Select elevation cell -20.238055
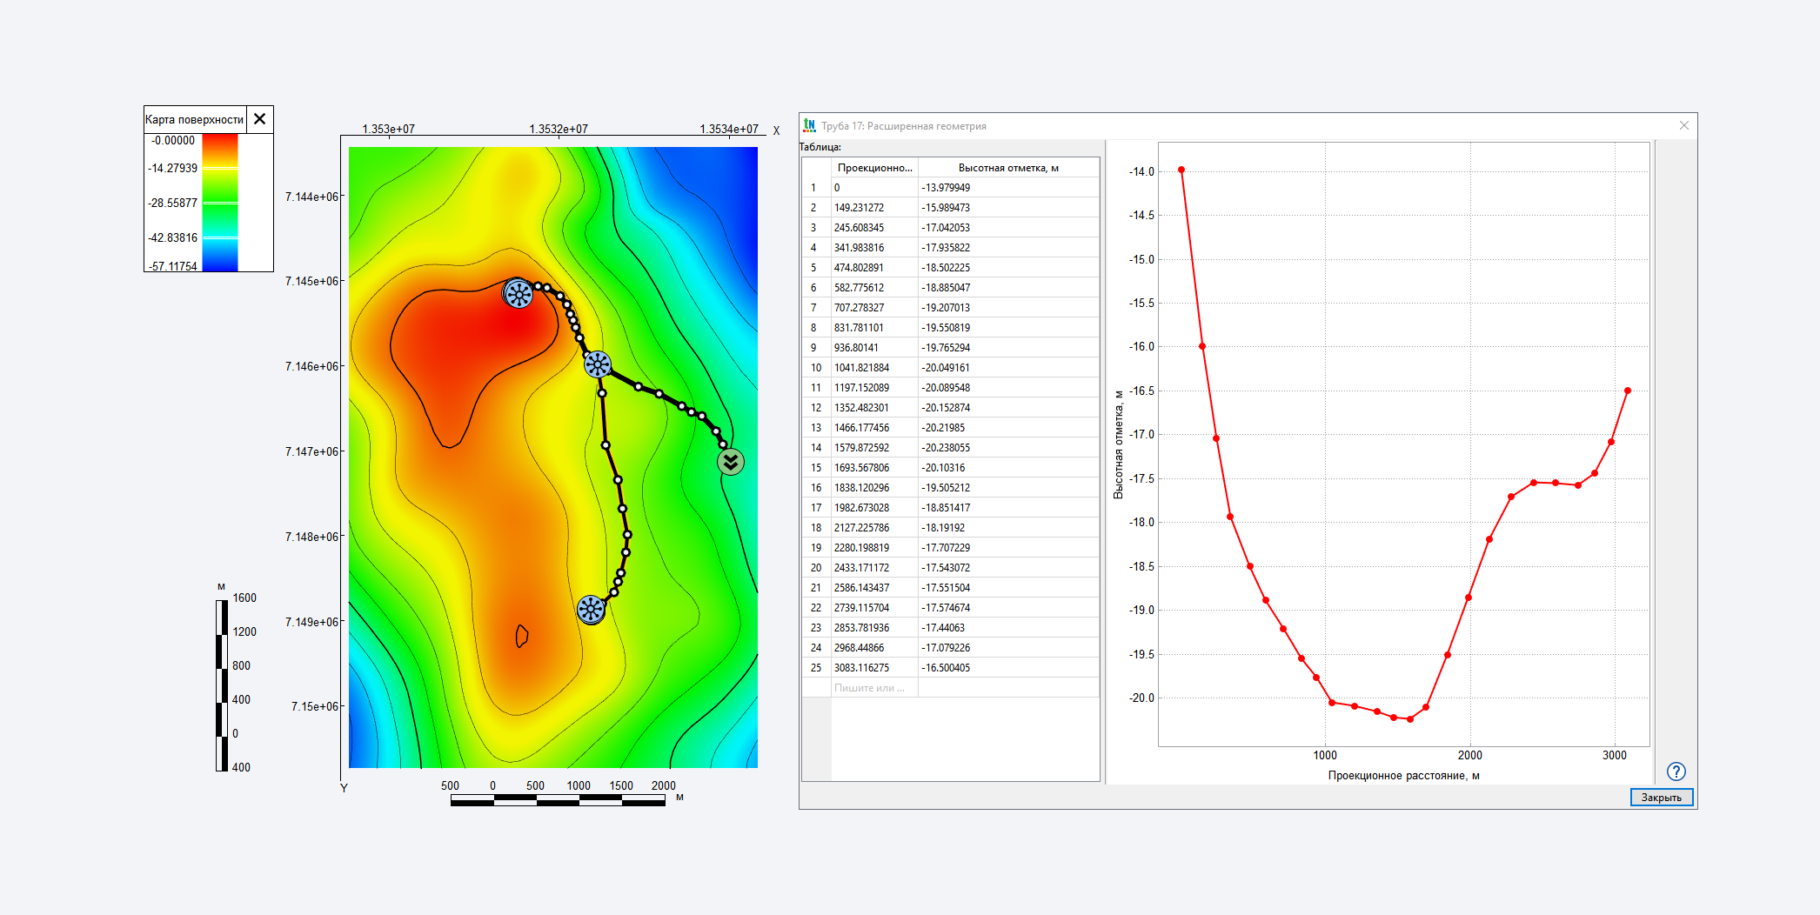The width and height of the screenshot is (1820, 915). [x=1008, y=448]
